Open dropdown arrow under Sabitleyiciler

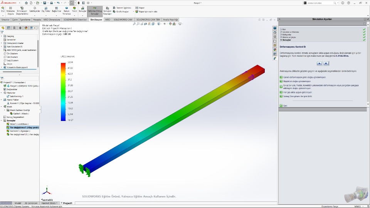point(35,15)
